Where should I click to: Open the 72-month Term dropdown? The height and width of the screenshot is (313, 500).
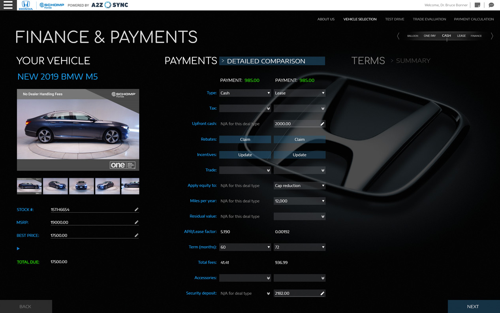(299, 247)
